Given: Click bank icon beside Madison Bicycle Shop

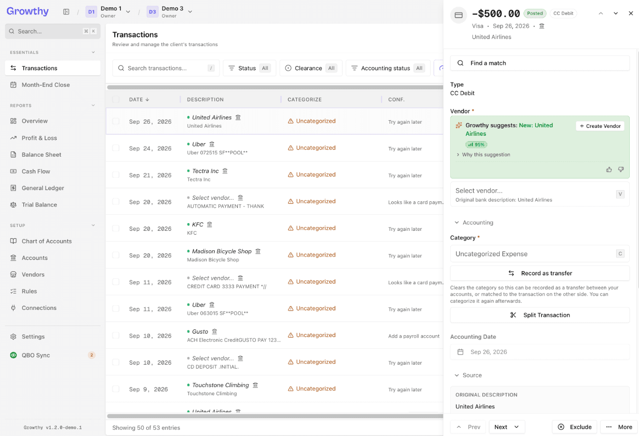Looking at the screenshot, I should point(258,251).
